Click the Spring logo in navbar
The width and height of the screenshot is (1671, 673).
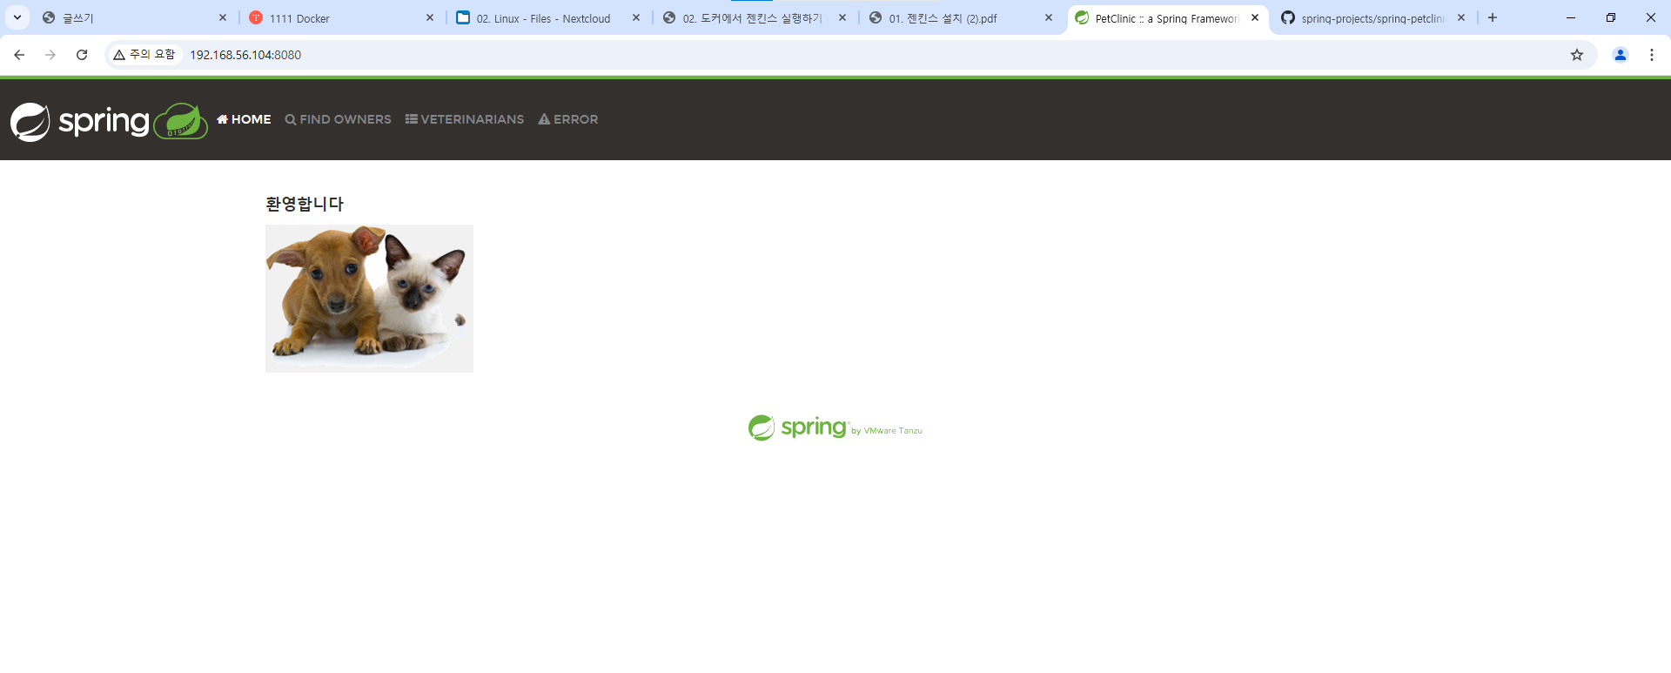coord(80,122)
